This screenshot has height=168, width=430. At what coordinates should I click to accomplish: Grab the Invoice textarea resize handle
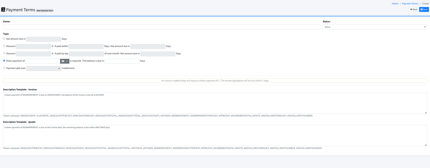(x=426, y=113)
